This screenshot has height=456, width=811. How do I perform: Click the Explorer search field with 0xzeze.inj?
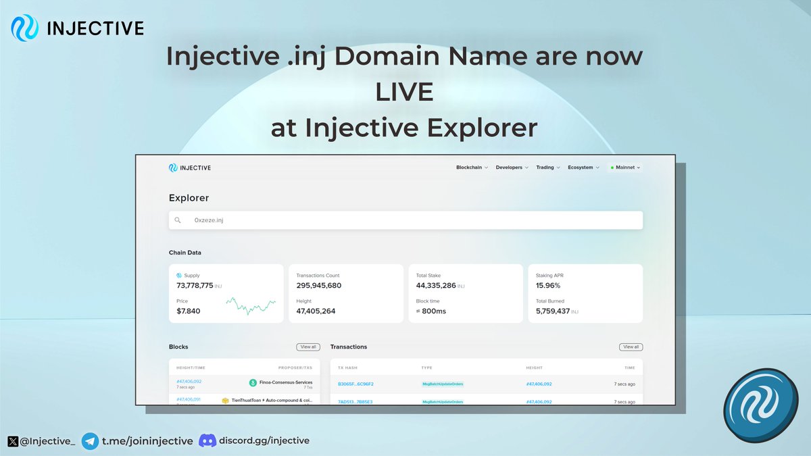[405, 220]
